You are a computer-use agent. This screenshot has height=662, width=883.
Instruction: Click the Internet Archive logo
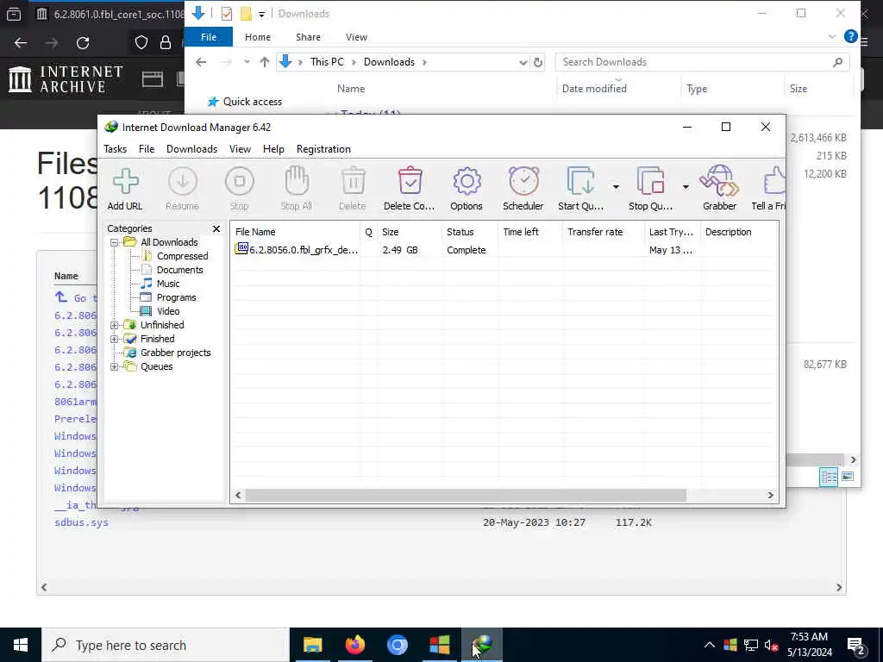coord(66,79)
